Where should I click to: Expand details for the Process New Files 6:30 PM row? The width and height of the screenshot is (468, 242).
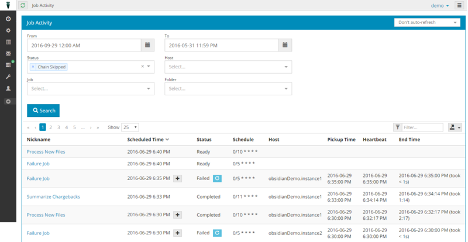(x=178, y=215)
